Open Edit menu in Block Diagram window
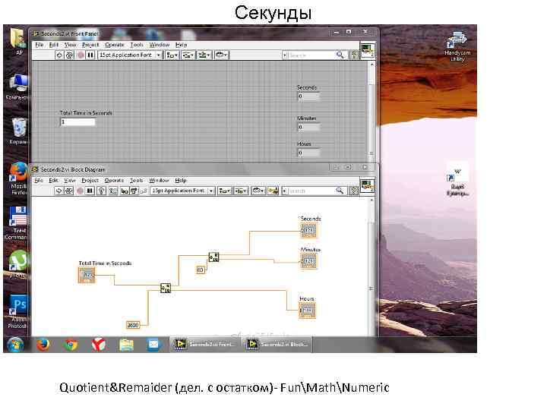The image size is (547, 410). coord(53,180)
